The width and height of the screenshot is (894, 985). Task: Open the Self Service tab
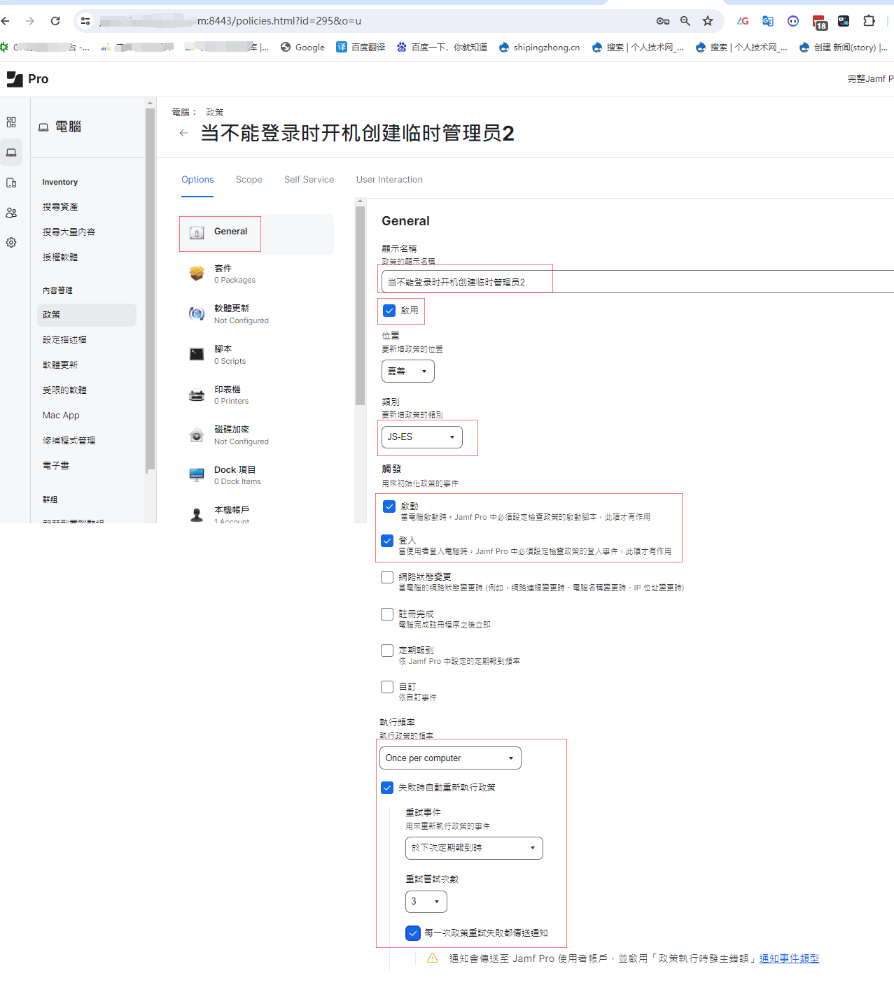coord(309,180)
